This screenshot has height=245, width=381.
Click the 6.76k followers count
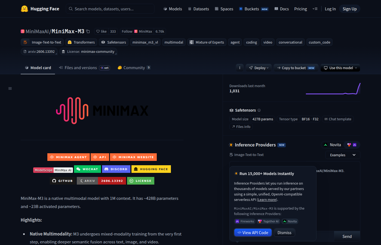coord(160,31)
